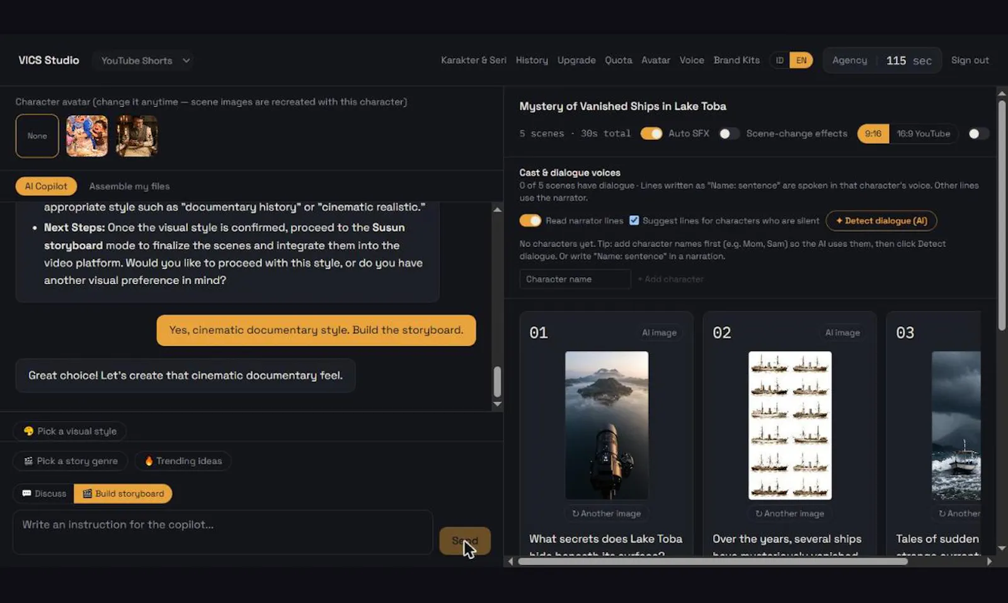Open Karakter & Seri page
The image size is (1008, 603).
(x=473, y=60)
